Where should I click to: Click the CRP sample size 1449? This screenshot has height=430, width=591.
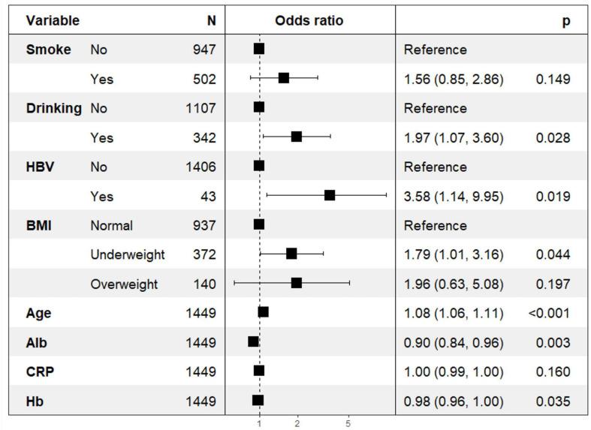pos(201,371)
